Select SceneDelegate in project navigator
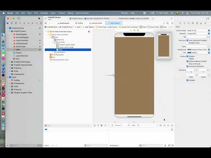The image size is (211, 158). tap(22, 37)
